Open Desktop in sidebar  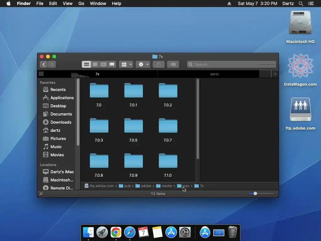55,106
